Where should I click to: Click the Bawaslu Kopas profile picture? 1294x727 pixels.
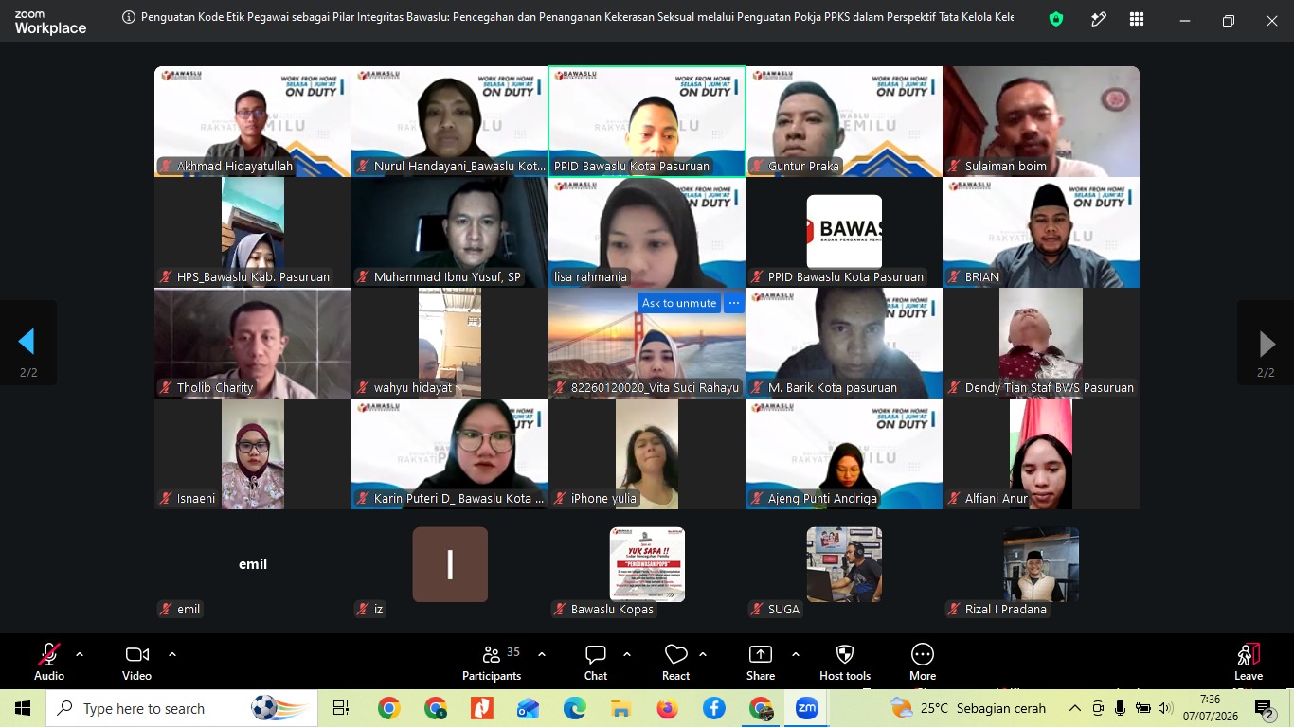(x=647, y=564)
